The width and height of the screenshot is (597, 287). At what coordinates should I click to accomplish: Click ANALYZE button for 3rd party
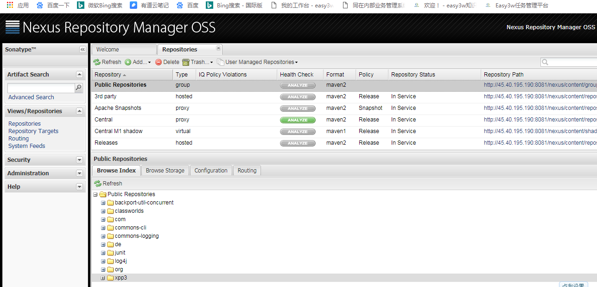tap(298, 97)
